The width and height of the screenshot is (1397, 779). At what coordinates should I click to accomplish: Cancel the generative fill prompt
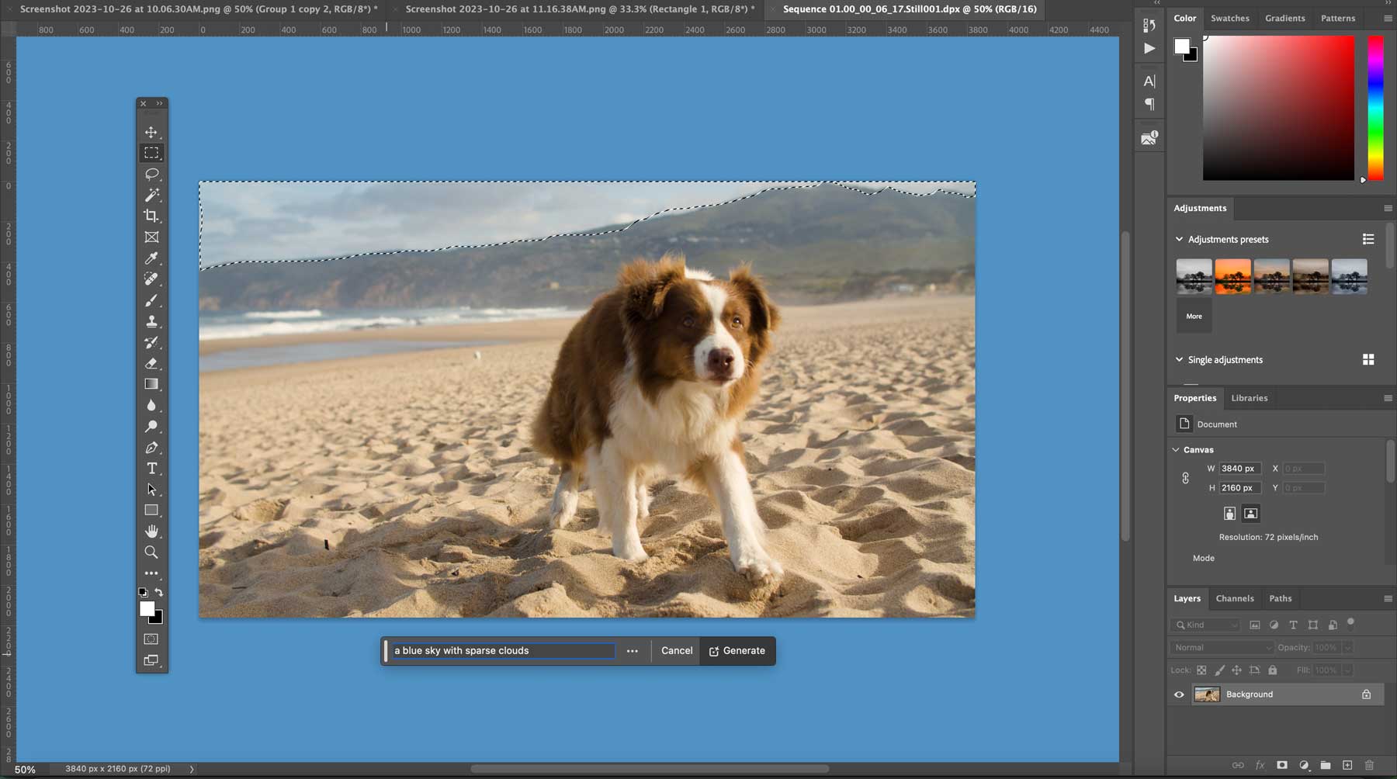tap(676, 650)
